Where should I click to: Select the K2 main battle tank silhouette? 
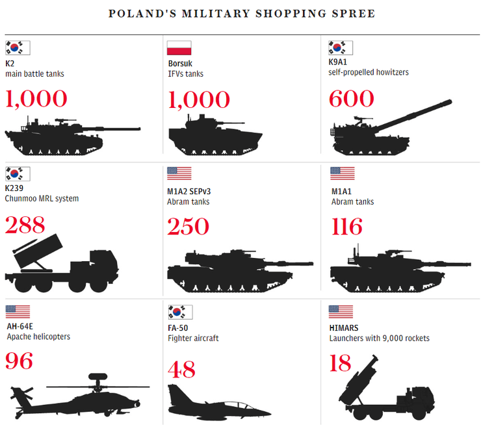click(71, 135)
